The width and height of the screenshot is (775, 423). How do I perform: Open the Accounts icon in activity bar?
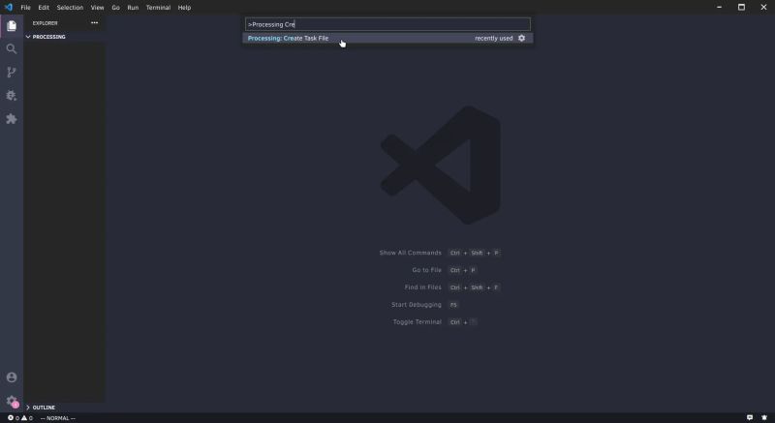(x=12, y=378)
